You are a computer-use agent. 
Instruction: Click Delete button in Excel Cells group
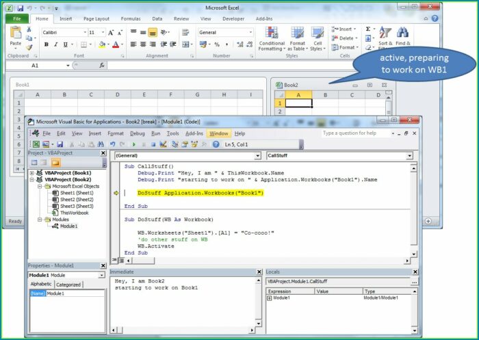tap(345, 38)
